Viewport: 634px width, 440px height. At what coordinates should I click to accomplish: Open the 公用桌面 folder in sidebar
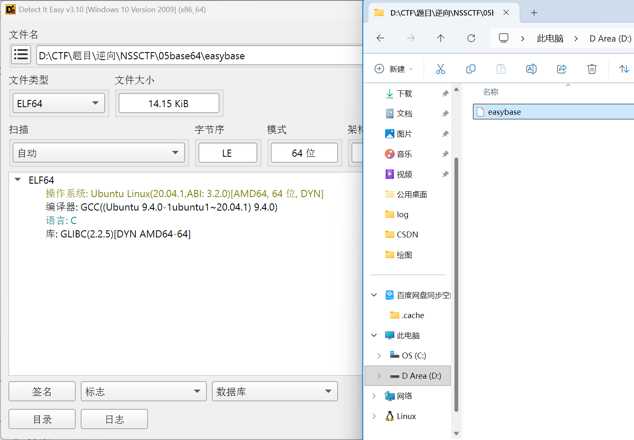point(406,195)
